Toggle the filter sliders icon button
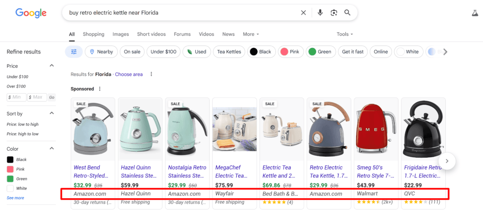Viewport: 483px width, 218px height. click(74, 52)
